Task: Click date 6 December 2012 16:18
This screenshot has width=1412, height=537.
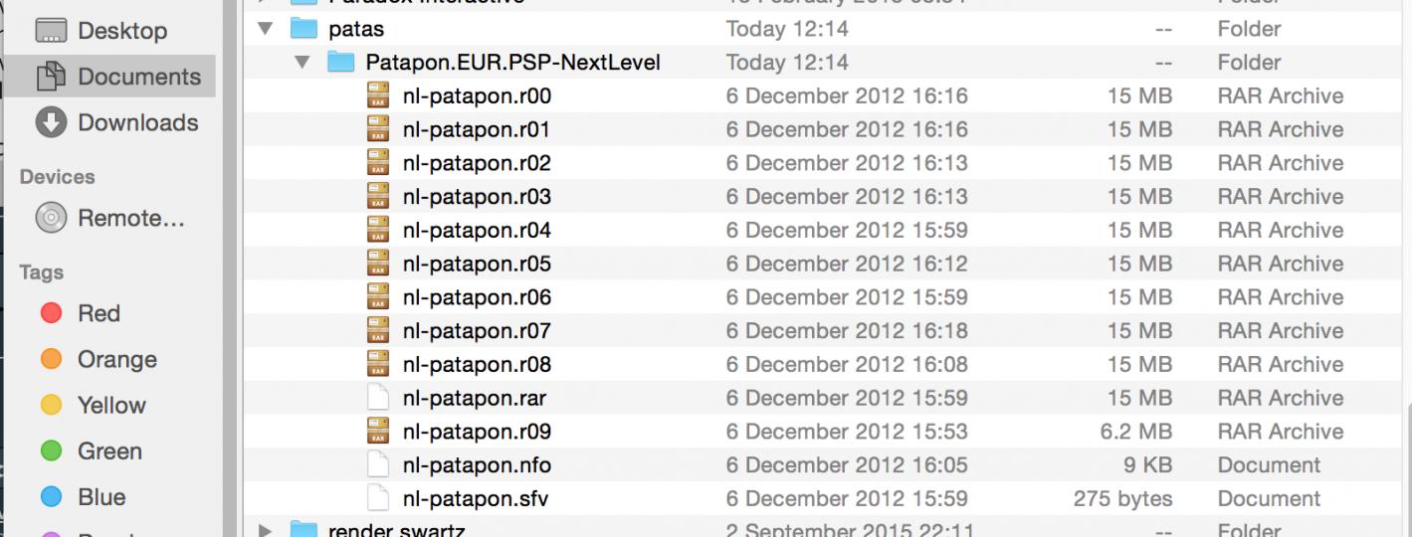Action: (847, 331)
